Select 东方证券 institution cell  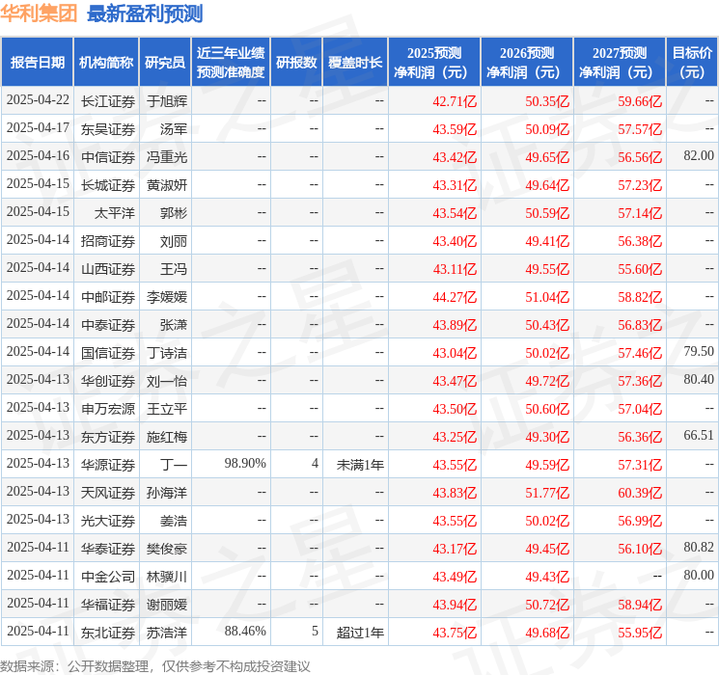[x=108, y=437]
